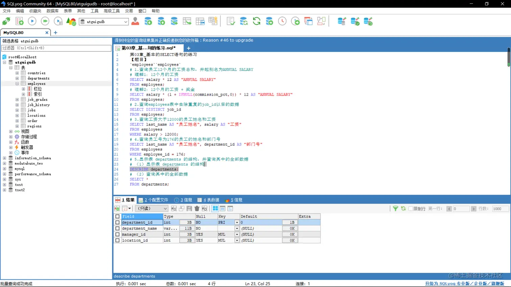This screenshot has height=287, width=511.
Task: Click the save changes disk icon in results
Action: (189, 208)
